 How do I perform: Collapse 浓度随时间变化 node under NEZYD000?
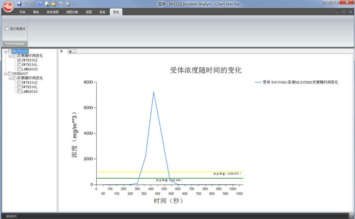tap(10, 56)
